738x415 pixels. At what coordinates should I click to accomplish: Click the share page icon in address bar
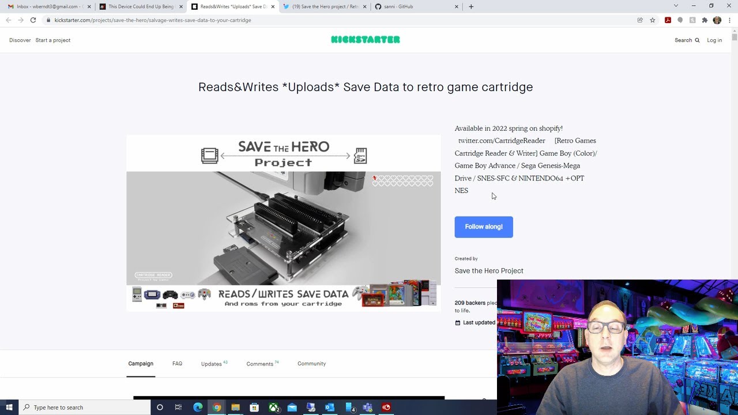640,20
